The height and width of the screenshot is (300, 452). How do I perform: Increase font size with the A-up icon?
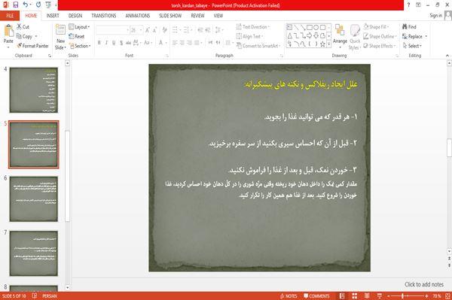pyautogui.click(x=148, y=30)
